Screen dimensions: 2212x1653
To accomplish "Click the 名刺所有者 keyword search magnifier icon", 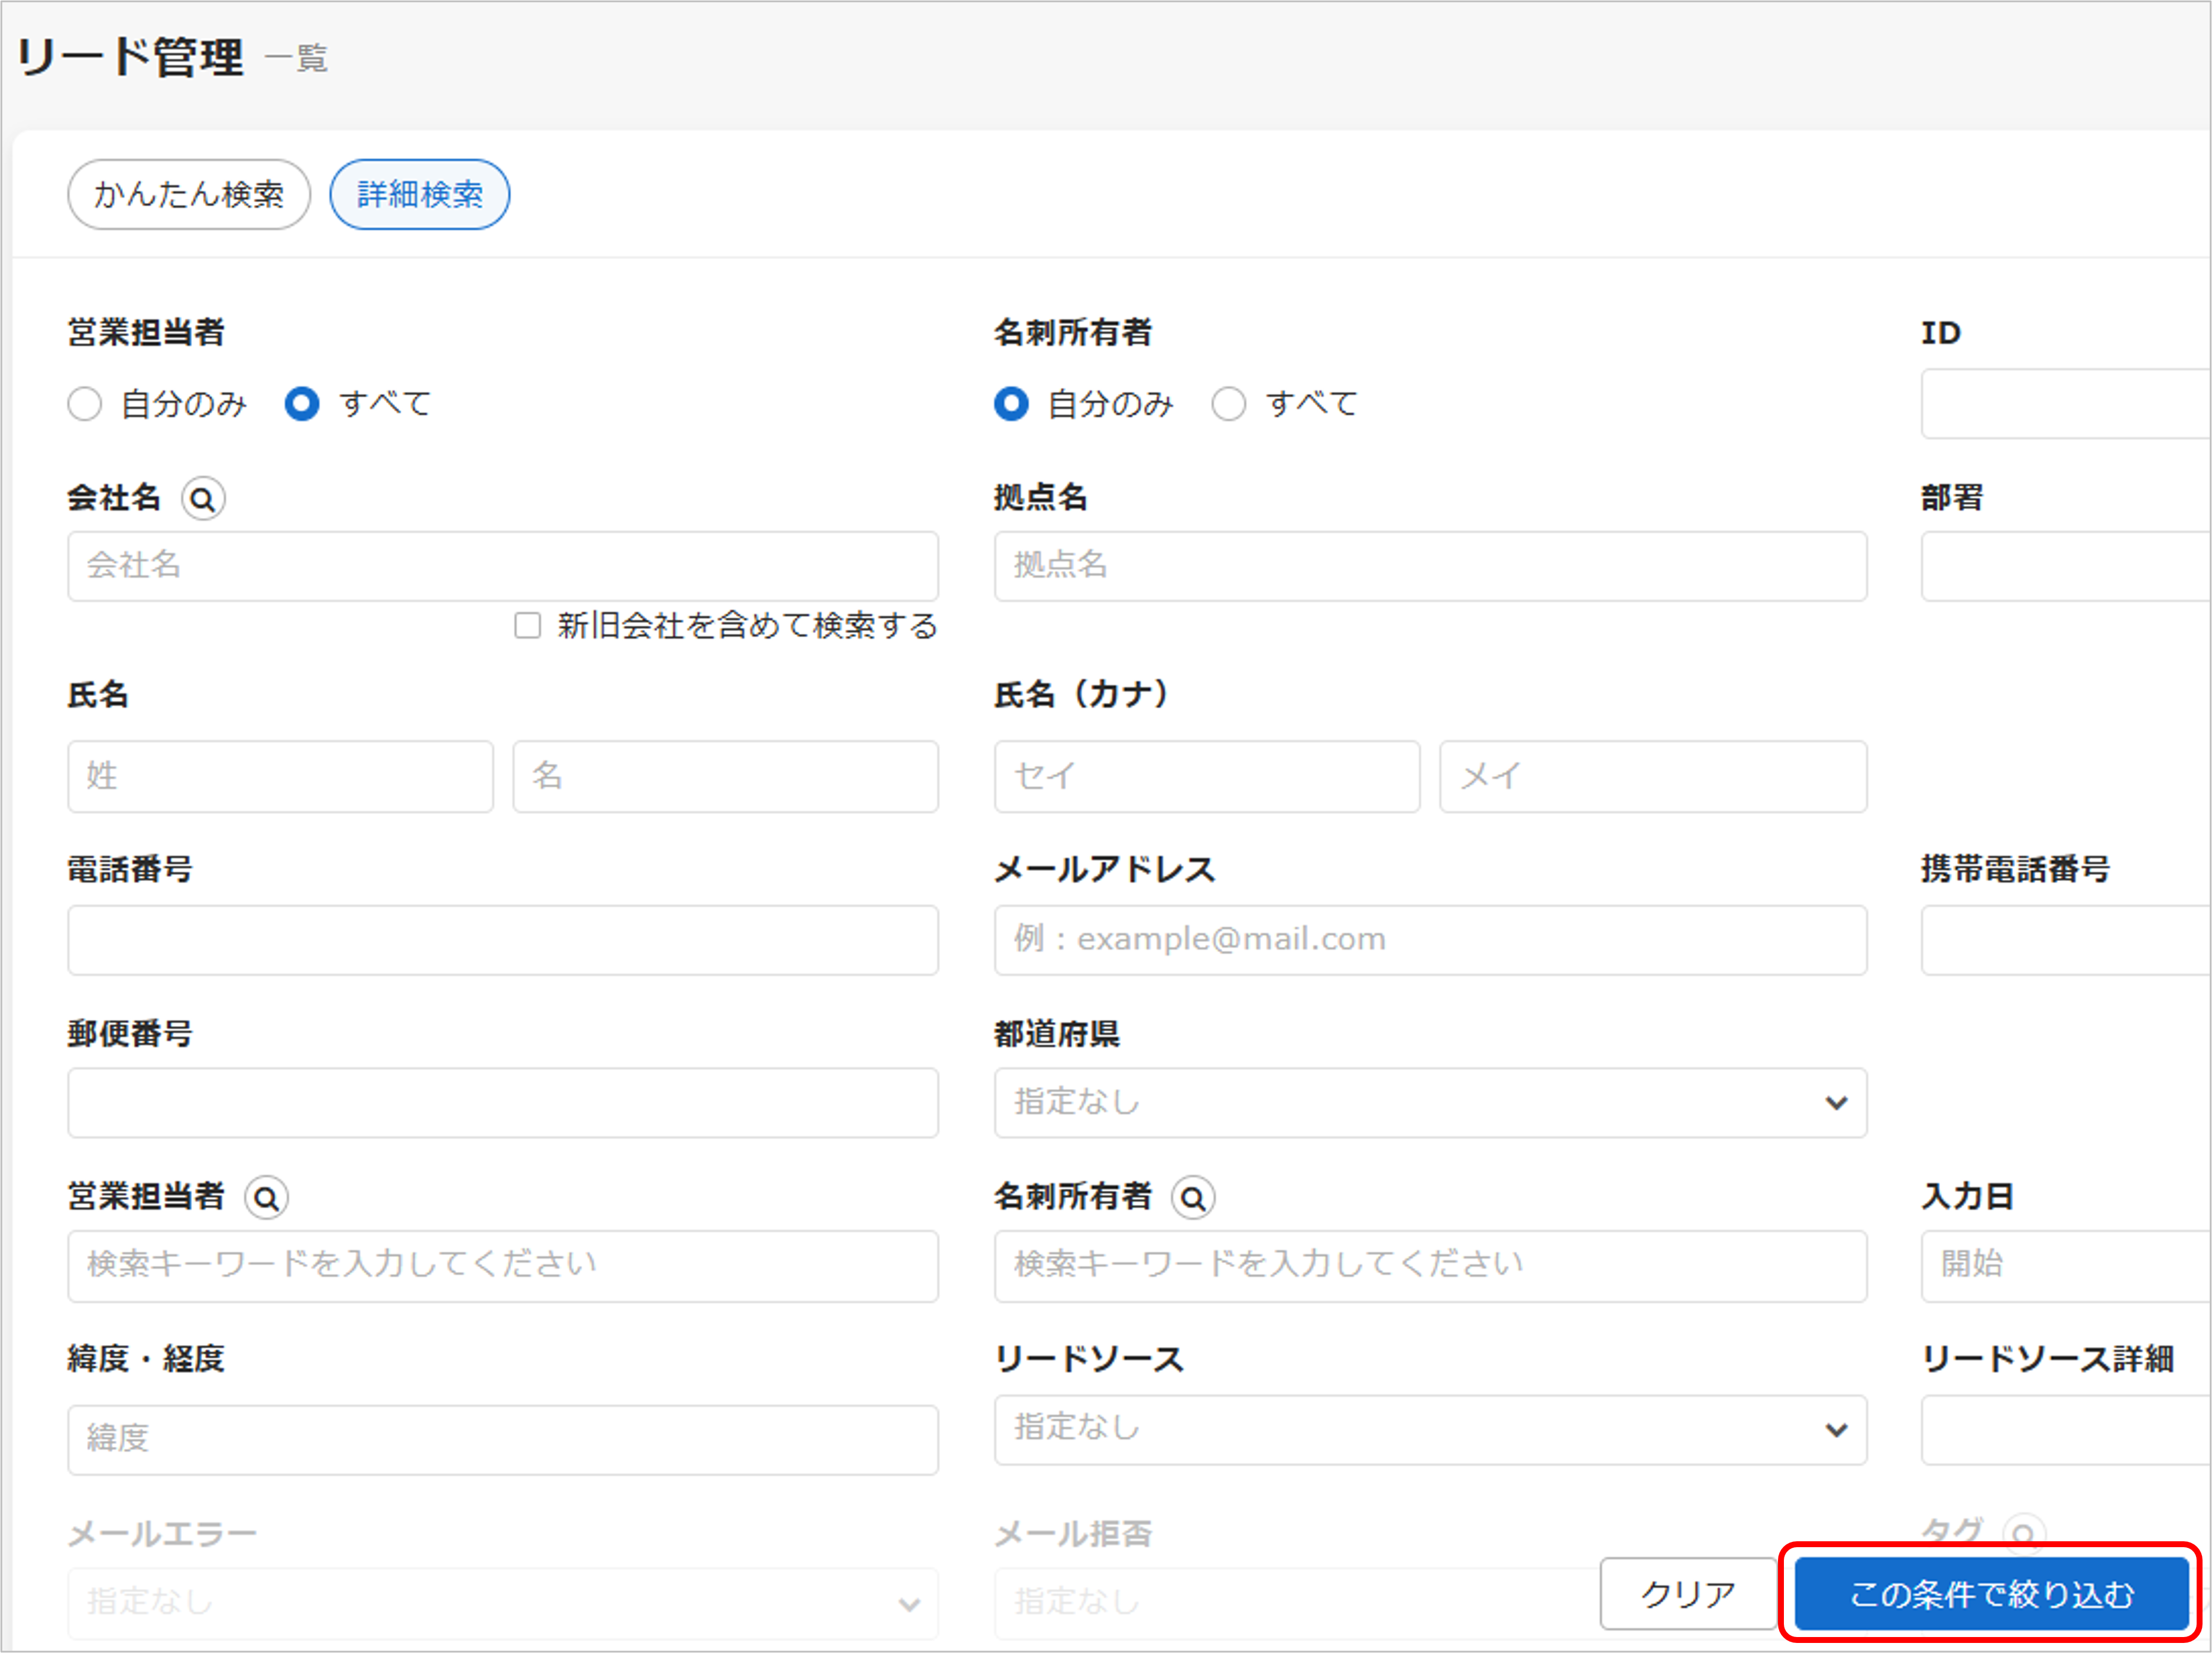I will click(x=1193, y=1197).
